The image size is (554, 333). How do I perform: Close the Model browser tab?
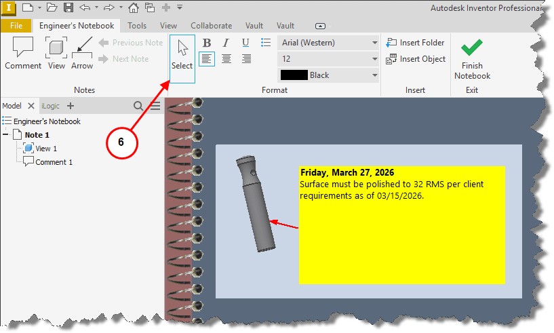click(31, 106)
